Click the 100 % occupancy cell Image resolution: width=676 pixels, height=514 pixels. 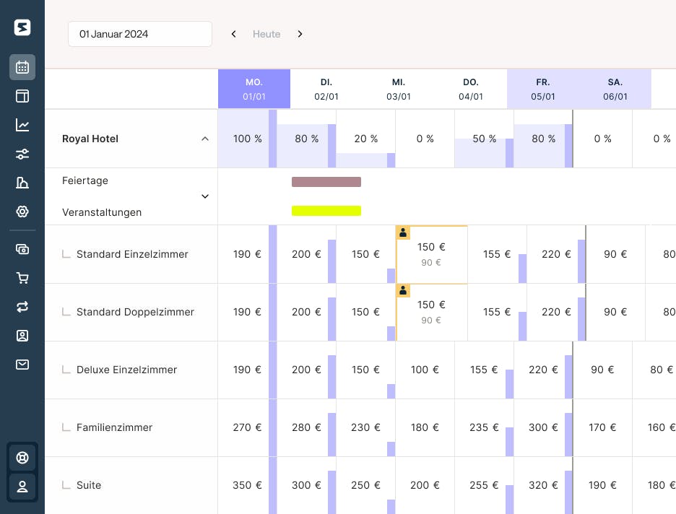[x=248, y=139]
